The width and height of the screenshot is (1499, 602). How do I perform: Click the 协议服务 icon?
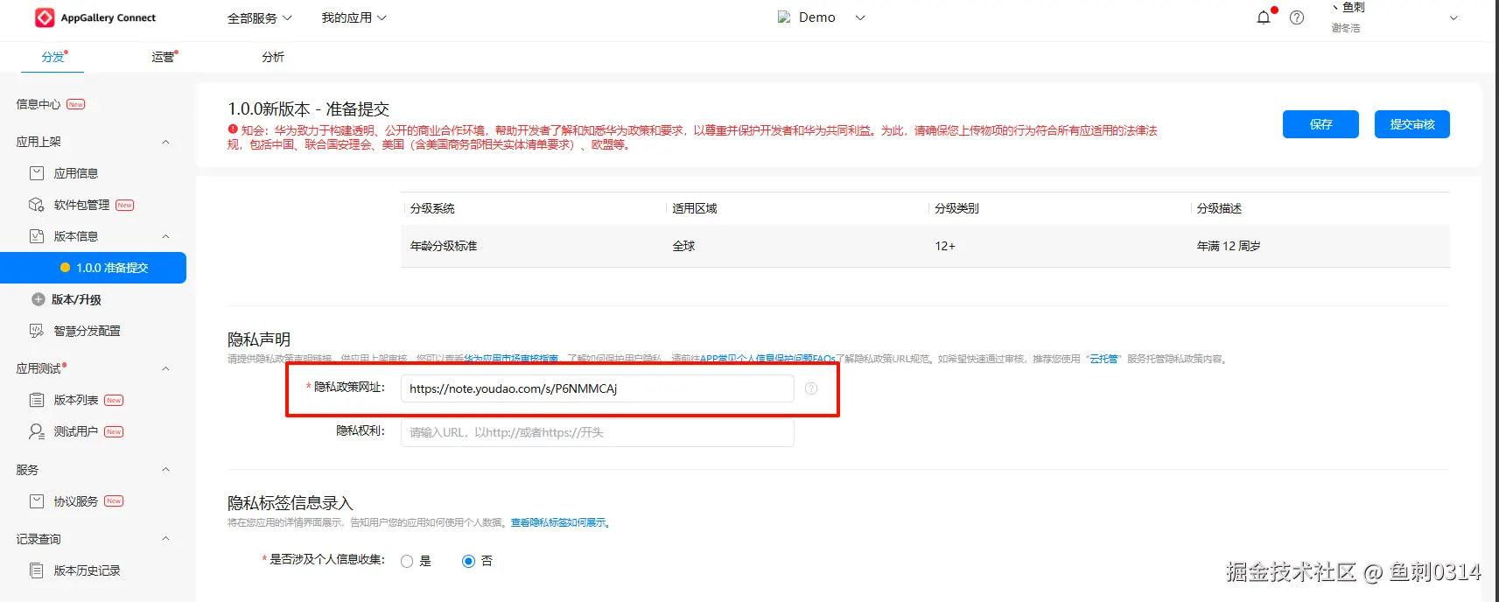pyautogui.click(x=37, y=501)
